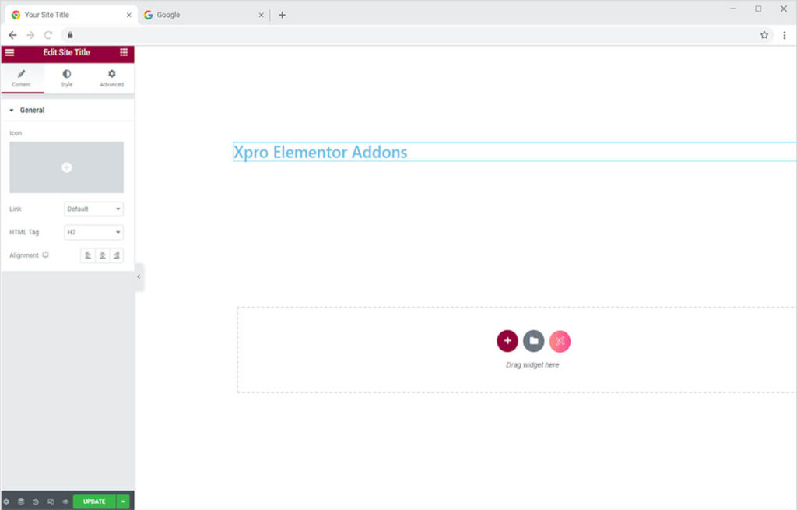This screenshot has width=797, height=510.
Task: Switch to the Style tab
Action: coord(67,78)
